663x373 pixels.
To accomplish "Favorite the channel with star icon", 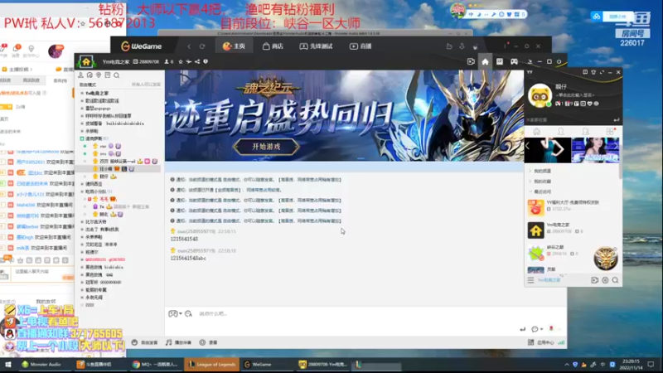I will (181, 61).
